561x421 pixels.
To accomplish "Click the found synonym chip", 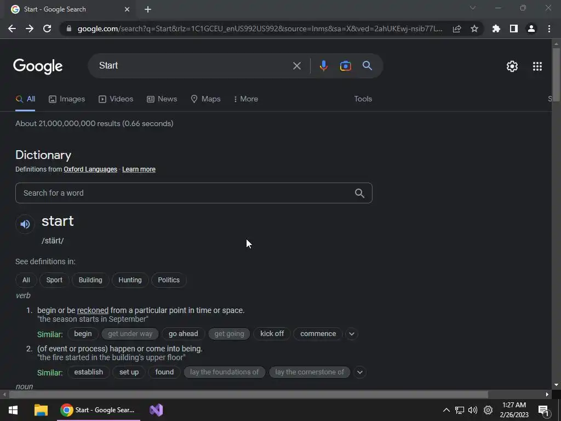I will (x=164, y=372).
